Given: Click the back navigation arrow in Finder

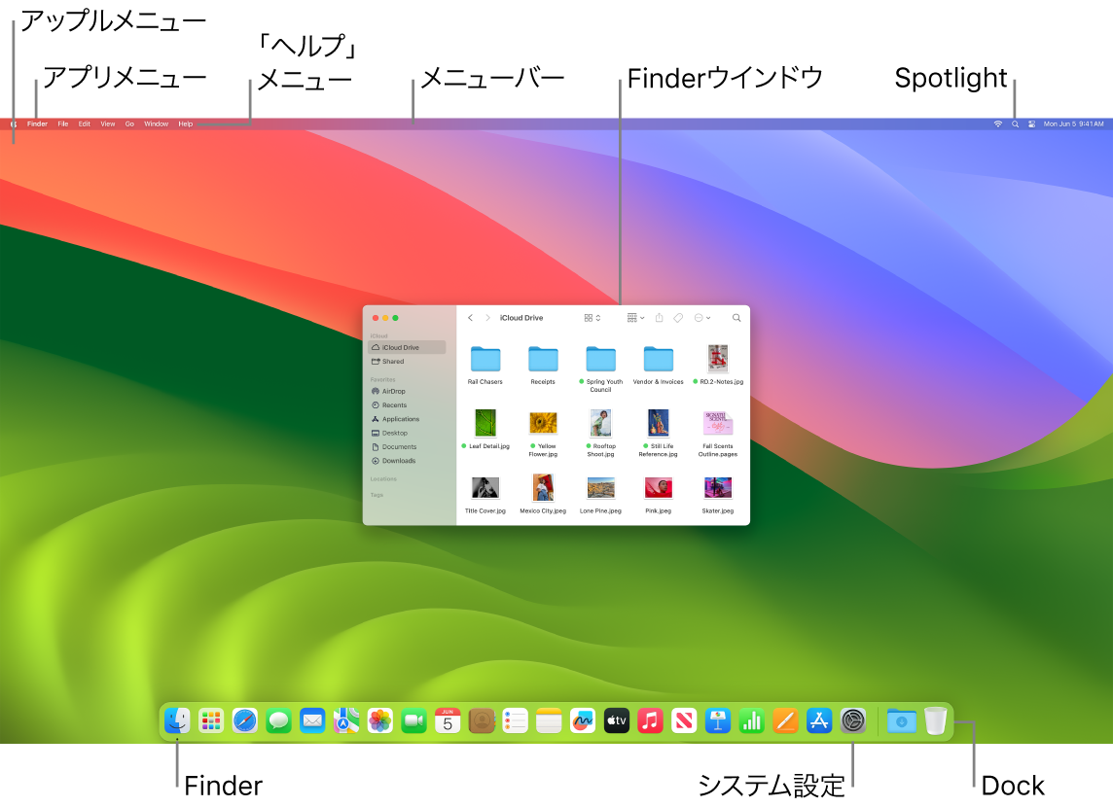Looking at the screenshot, I should [470, 318].
